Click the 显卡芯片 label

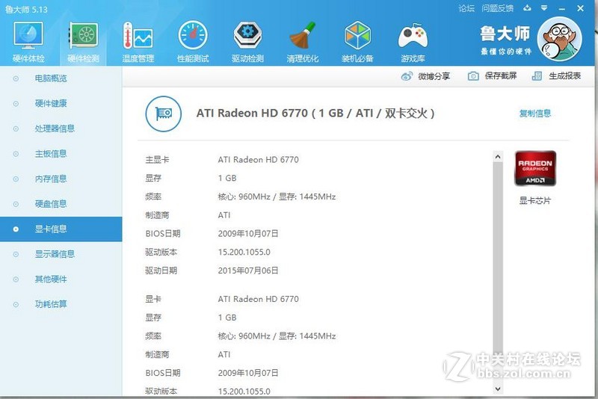pyautogui.click(x=535, y=200)
